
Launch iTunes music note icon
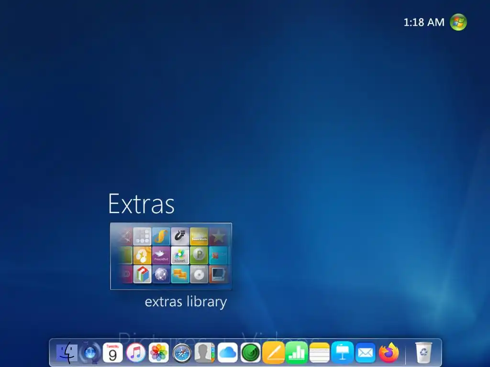coord(135,353)
